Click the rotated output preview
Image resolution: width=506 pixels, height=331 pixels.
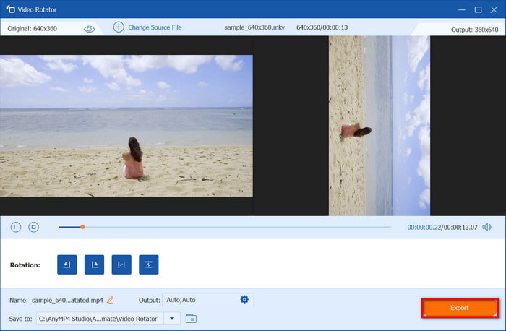click(379, 126)
